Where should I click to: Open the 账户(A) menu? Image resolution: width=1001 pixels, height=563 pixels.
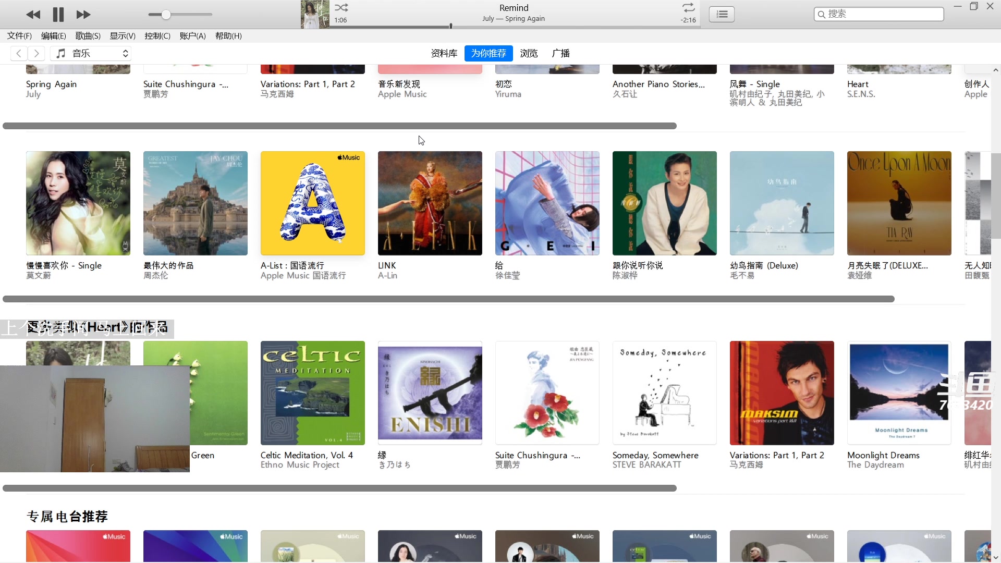click(x=193, y=36)
